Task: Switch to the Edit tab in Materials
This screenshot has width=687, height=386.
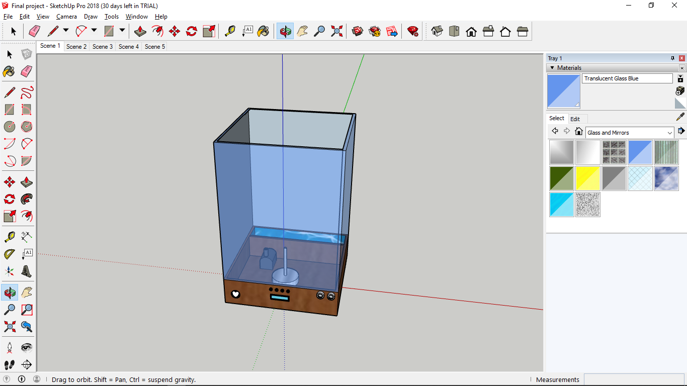Action: pos(575,119)
